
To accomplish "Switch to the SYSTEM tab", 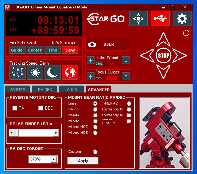I will click(18, 90).
